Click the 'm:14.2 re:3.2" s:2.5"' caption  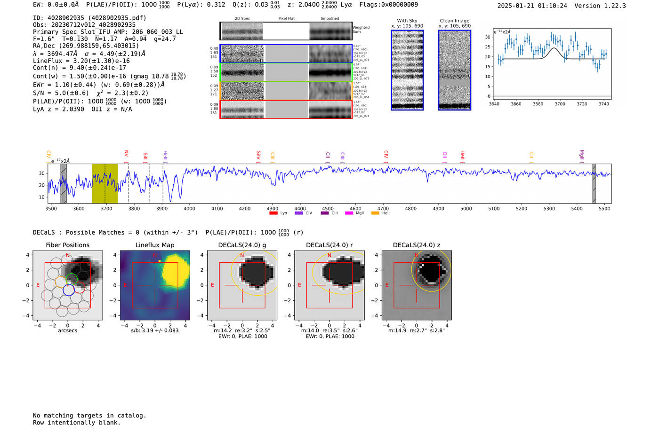point(242,330)
